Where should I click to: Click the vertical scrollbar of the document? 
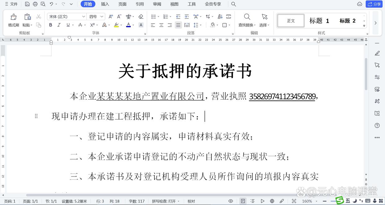(x=366, y=74)
